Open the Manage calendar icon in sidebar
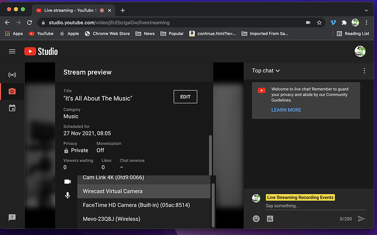 (12, 108)
